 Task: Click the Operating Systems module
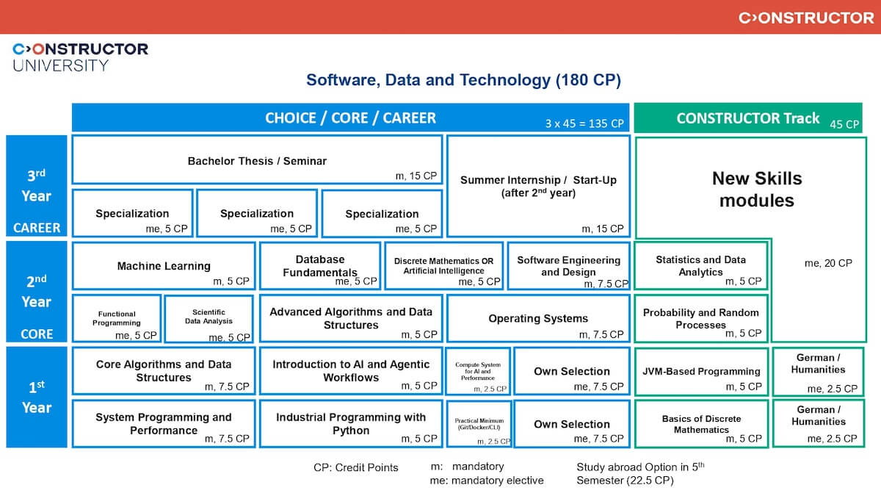coord(538,319)
